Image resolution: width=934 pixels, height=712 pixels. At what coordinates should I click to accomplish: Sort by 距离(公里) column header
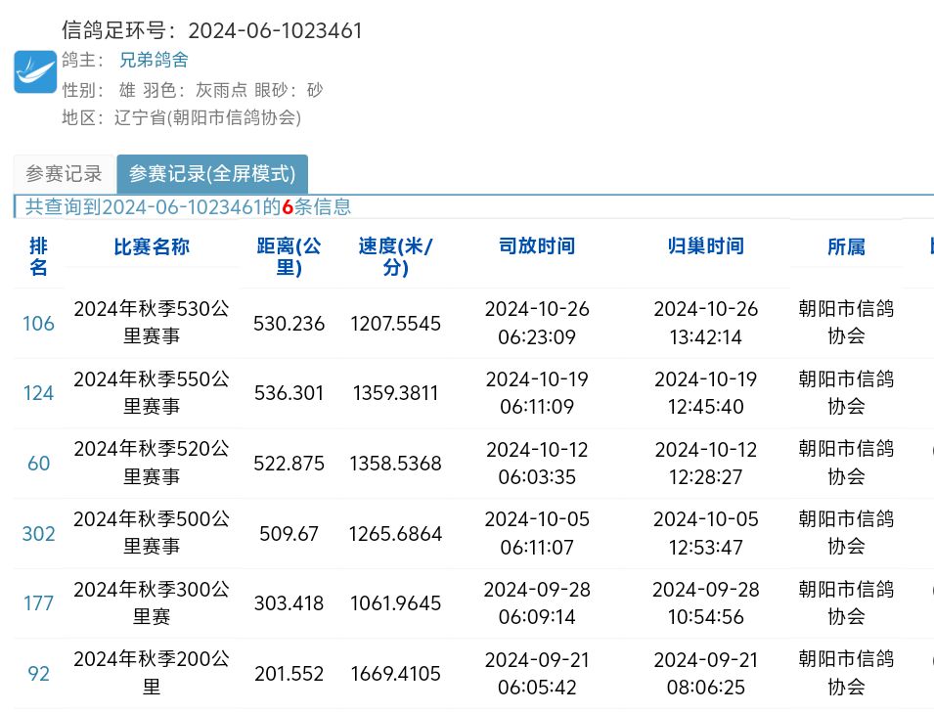click(289, 256)
